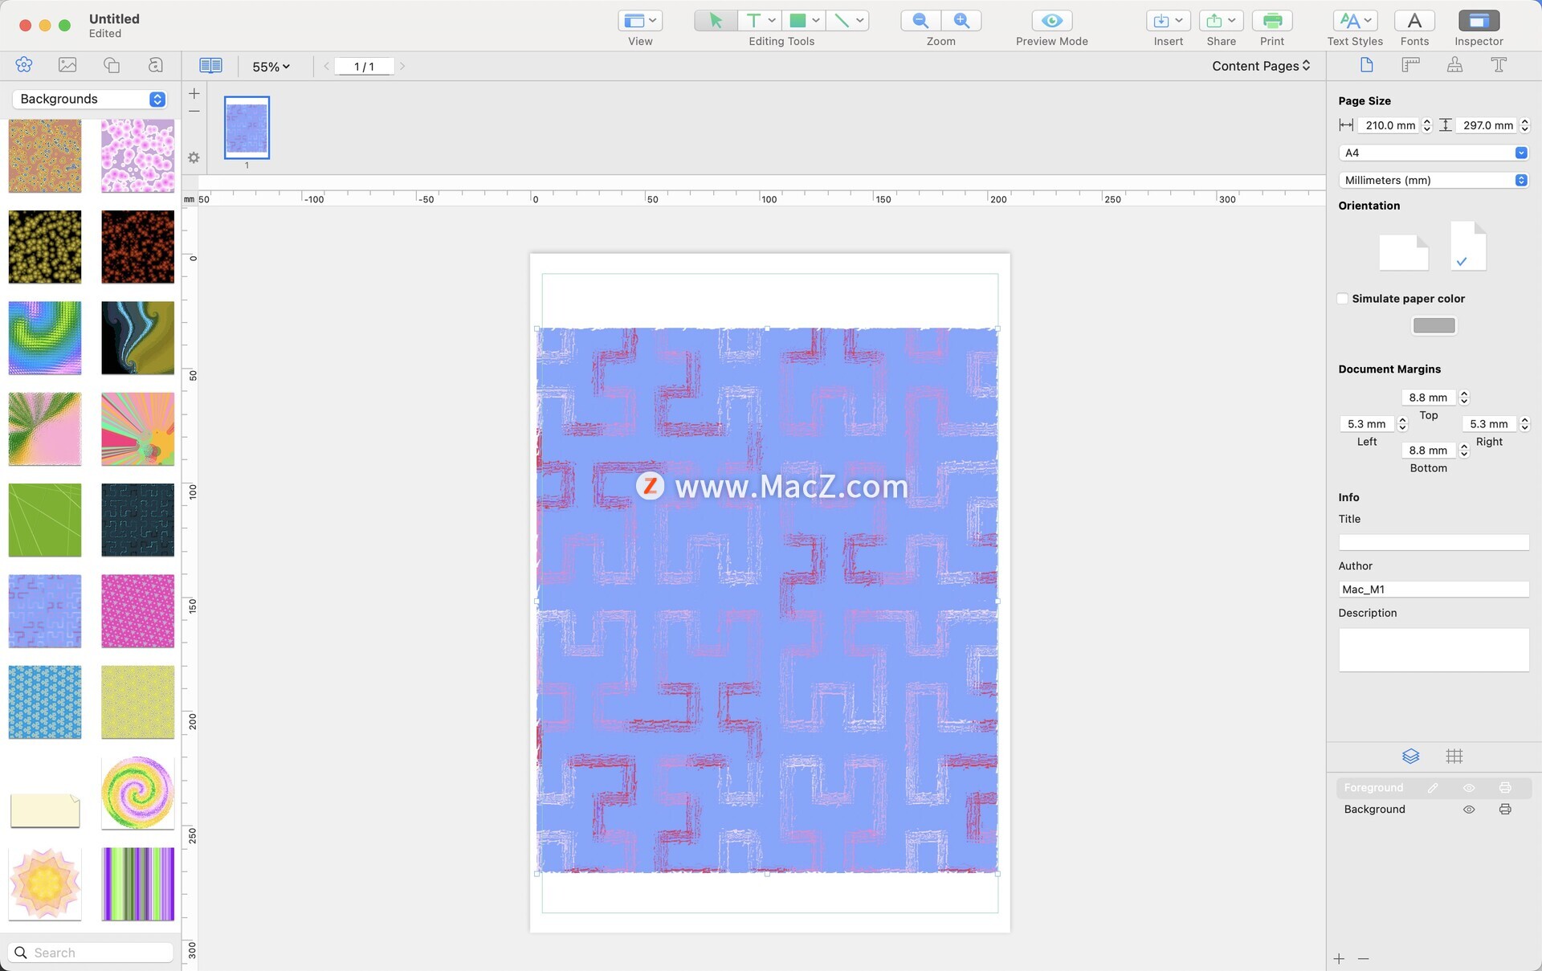Image resolution: width=1542 pixels, height=971 pixels.
Task: Toggle Foreground layer visibility eye
Action: (1469, 788)
